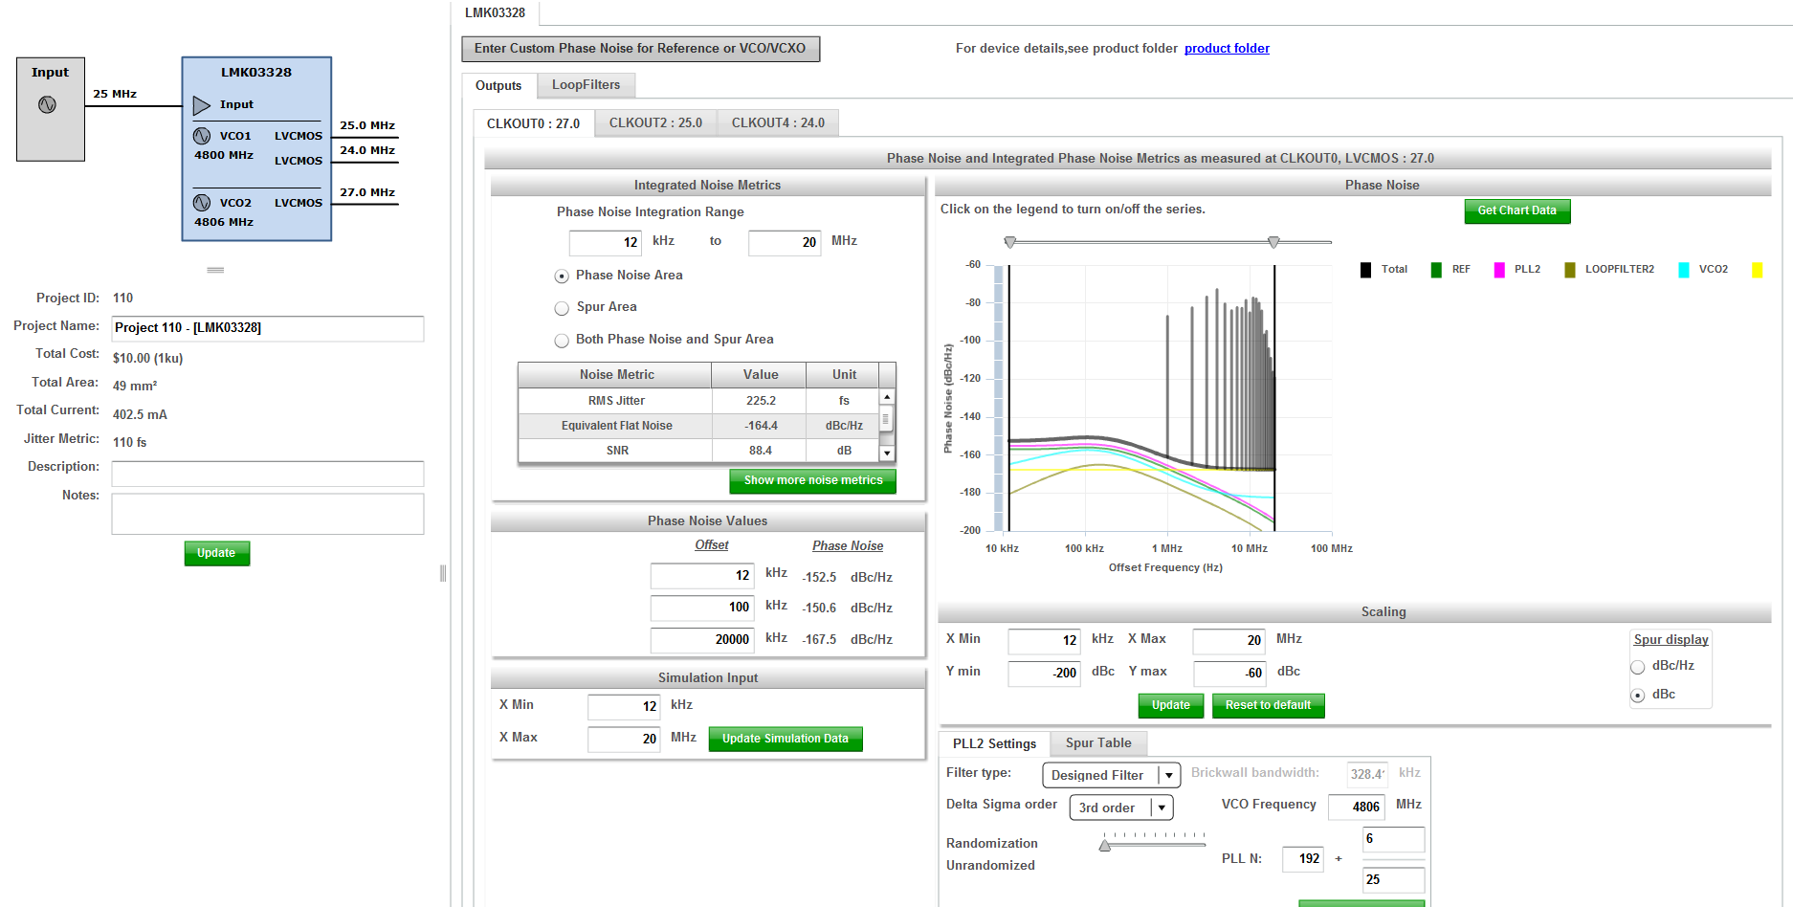Click noise metrics table scroll down arrow
1793x907 pixels.
pos(887,453)
